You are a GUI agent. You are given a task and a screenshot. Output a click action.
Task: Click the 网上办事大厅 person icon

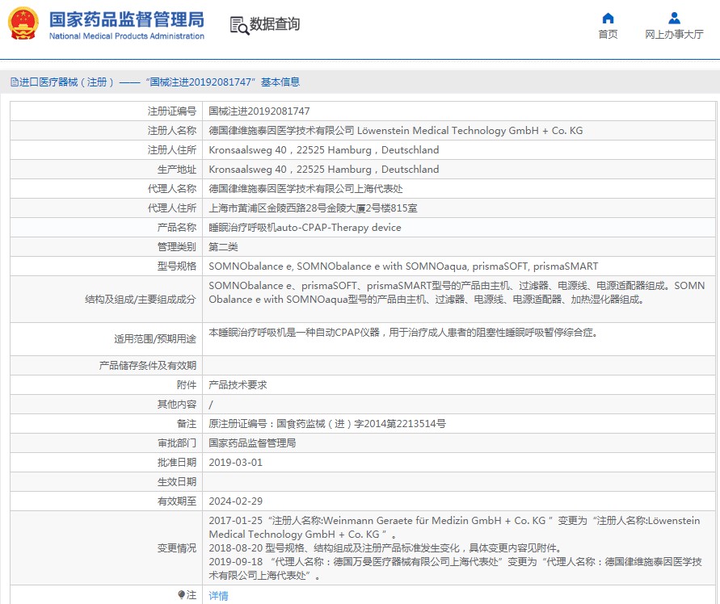[674, 19]
